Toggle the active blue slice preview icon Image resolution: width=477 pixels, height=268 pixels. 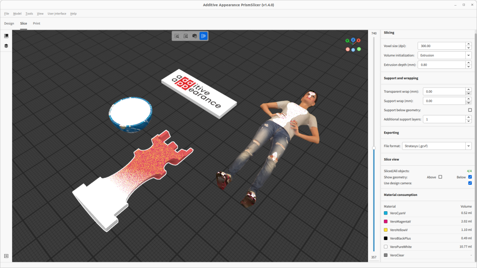click(204, 35)
